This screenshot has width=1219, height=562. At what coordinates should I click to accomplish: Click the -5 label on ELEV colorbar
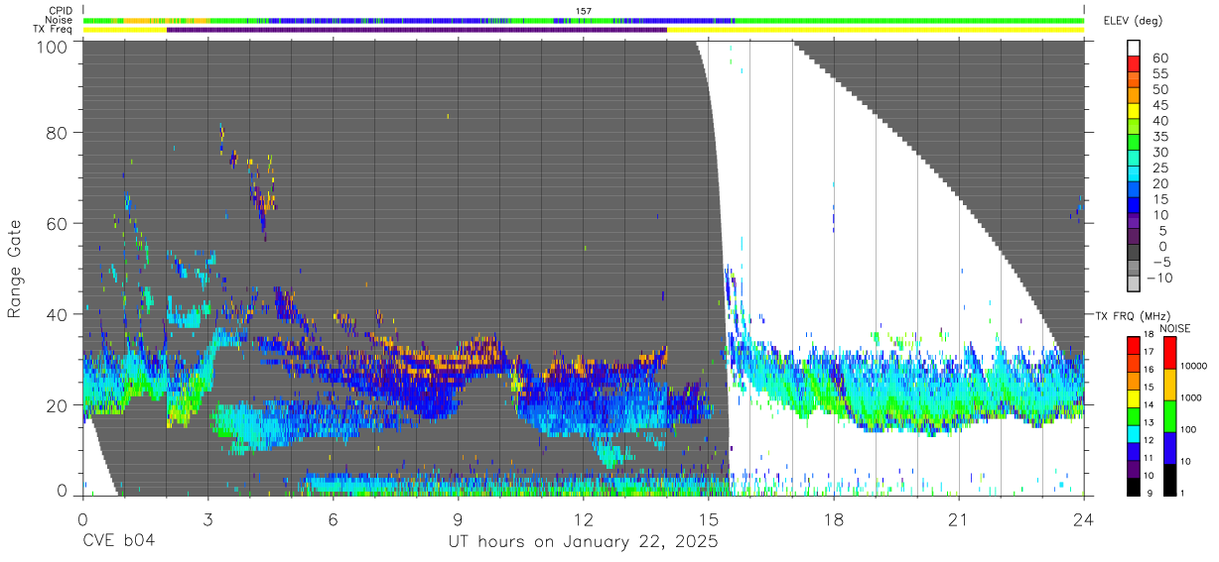point(1159,262)
